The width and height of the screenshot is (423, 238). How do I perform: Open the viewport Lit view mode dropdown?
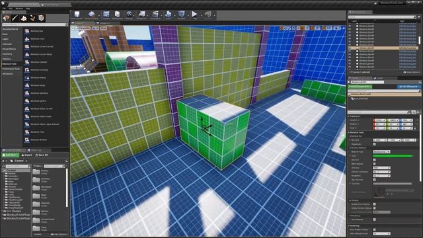pos(95,28)
